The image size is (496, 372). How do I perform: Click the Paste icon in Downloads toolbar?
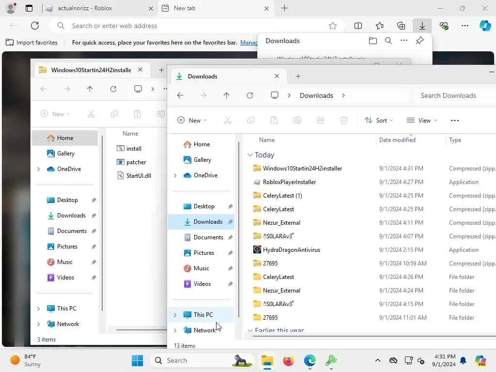pos(274,120)
